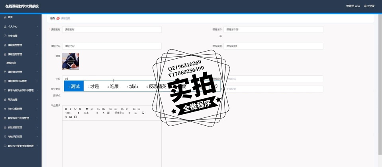Select the 课程信息 submenu item
The width and height of the screenshot is (382, 167).
click(x=11, y=63)
